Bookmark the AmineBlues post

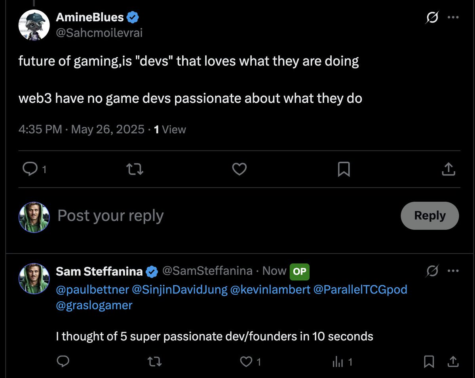click(x=344, y=169)
